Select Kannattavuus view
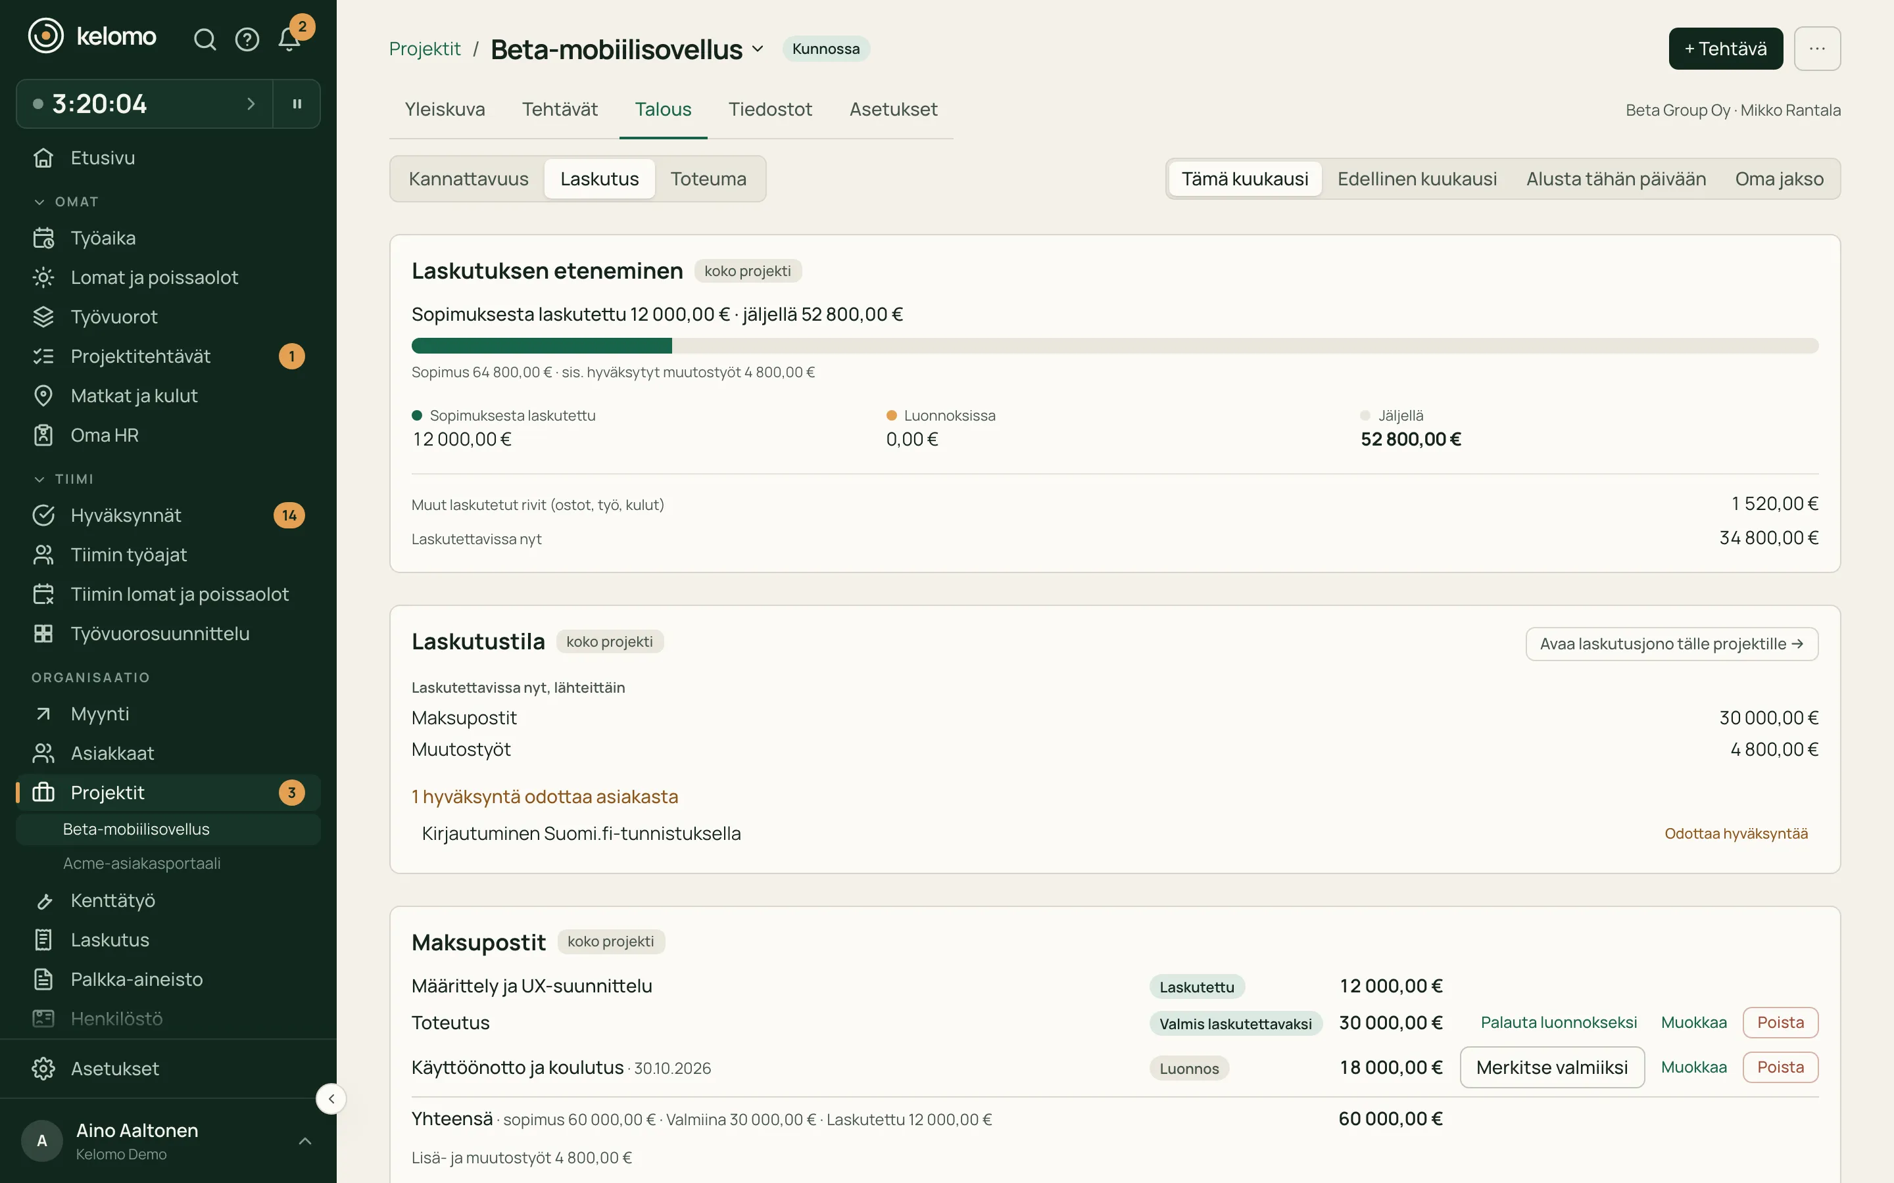 (468, 179)
